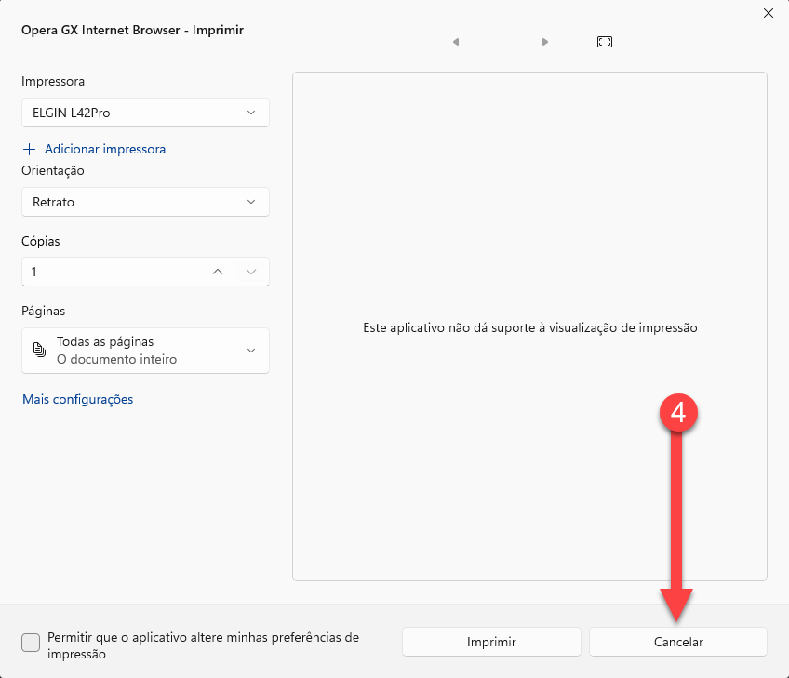Open the Todas as páginas dropdown

coord(145,351)
